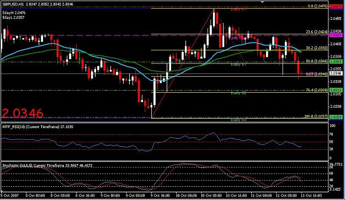345x200 pixels.
Task: Select the 8 Oct 00:00 time label
Action: click(x=35, y=196)
